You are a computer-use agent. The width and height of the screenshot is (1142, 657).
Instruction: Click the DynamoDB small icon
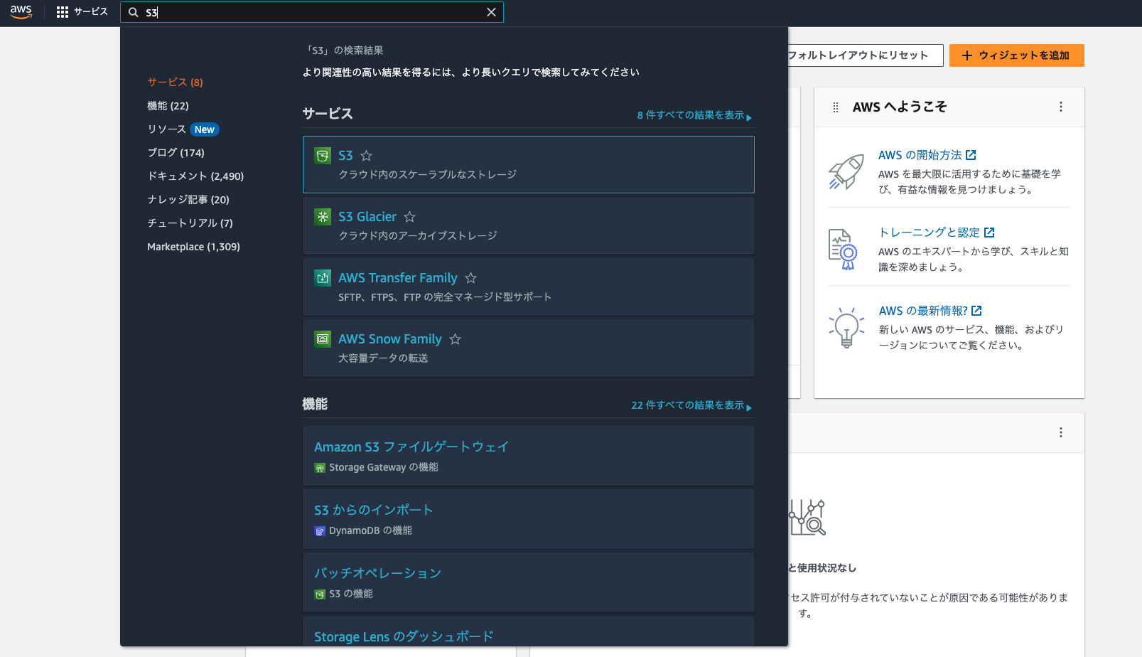tap(320, 531)
